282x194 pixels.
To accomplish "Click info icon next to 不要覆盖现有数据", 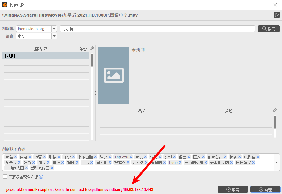I will [x=41, y=177].
